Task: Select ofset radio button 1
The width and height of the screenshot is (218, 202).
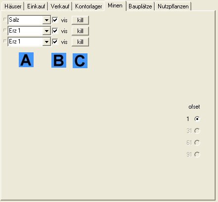Action: click(197, 119)
